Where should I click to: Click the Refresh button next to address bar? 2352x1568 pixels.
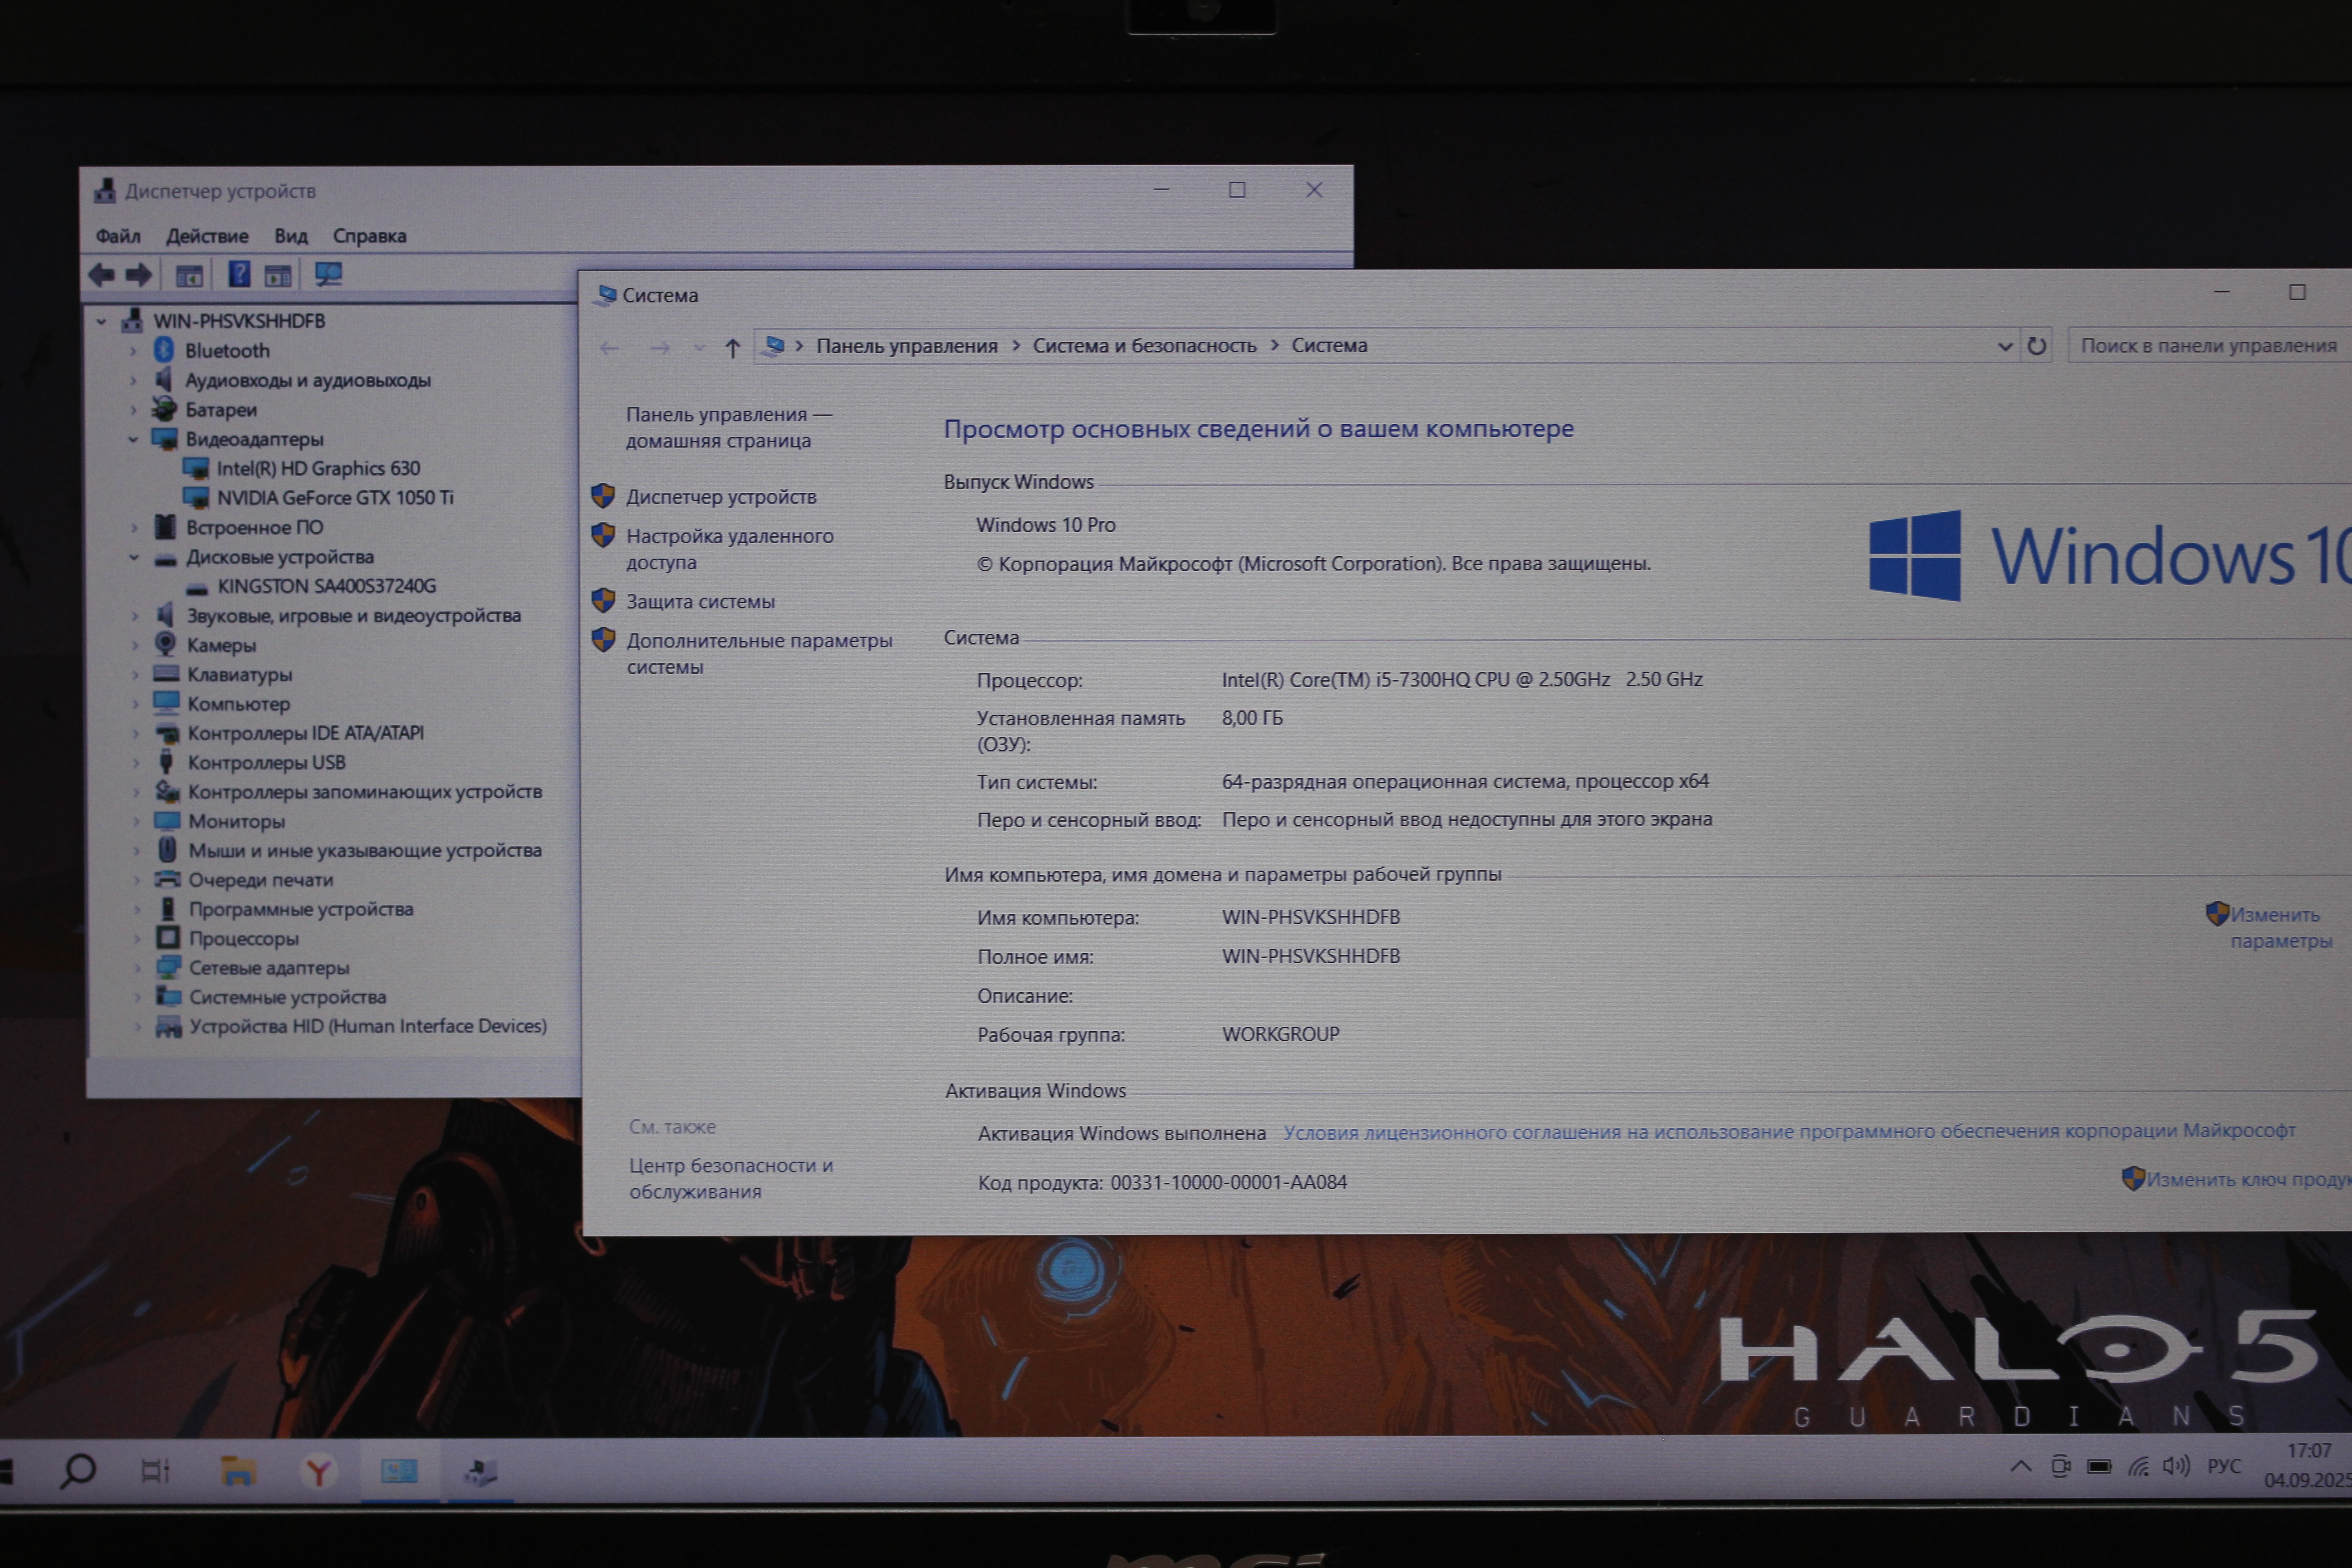point(2037,346)
